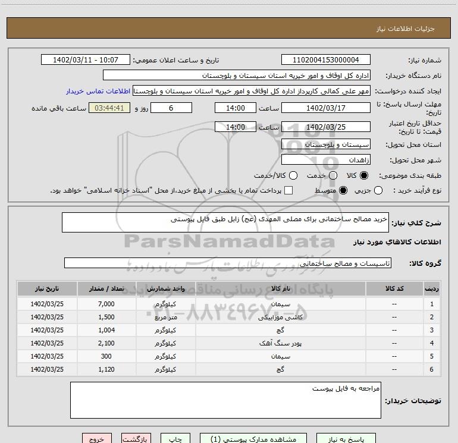Click مشاهده مدارک پیوستی (1) button
This screenshot has width=458, height=443.
coord(253,439)
